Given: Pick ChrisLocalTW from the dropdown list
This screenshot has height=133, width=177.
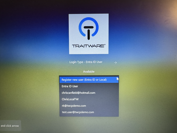Looking at the screenshot, I should point(89,99).
